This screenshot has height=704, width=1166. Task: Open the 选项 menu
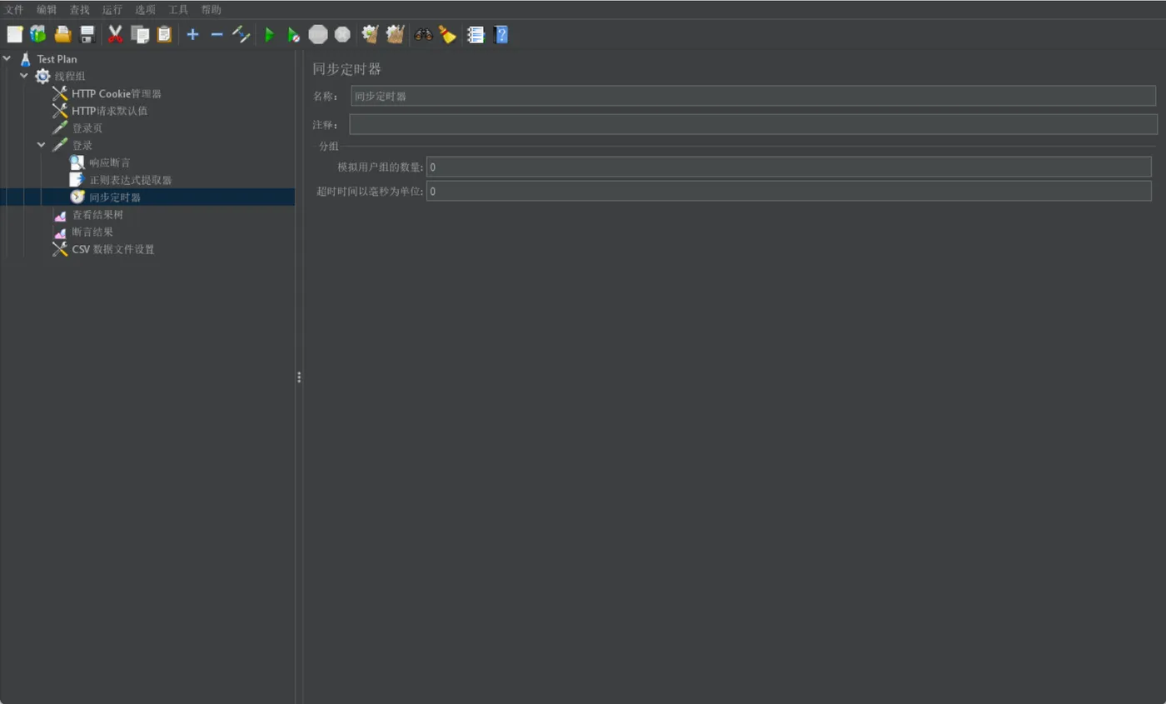coord(145,10)
